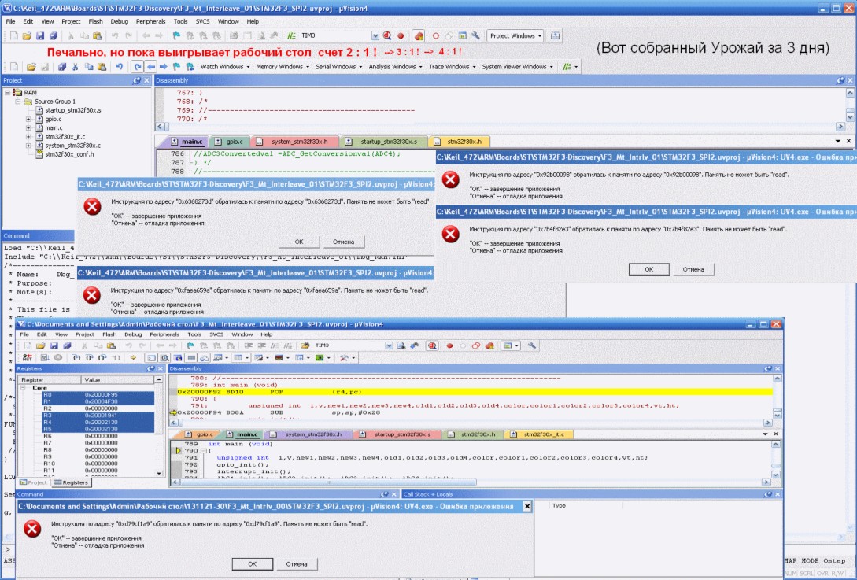This screenshot has height=580, width=857.
Task: Click Show Next Statement yellow arrow icon
Action: [x=133, y=358]
